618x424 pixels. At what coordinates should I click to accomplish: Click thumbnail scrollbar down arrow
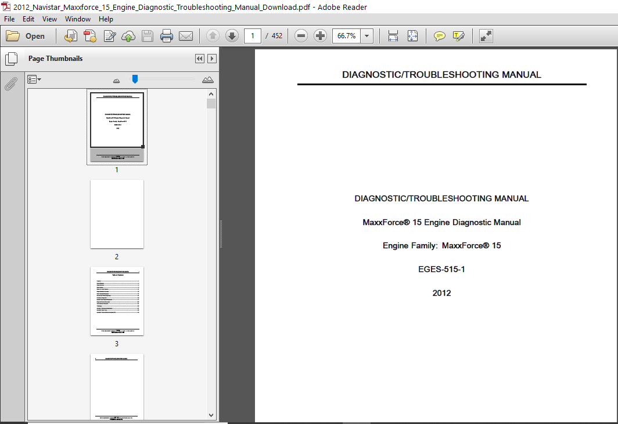(x=211, y=415)
